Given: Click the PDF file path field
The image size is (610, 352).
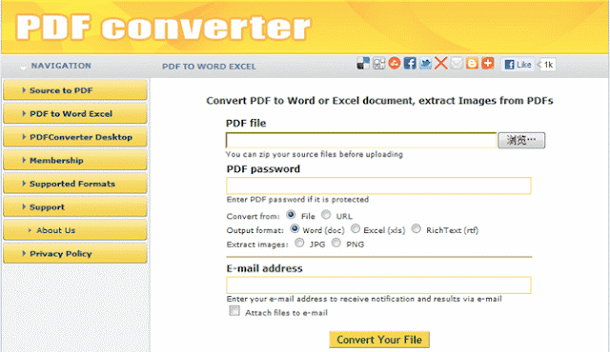Looking at the screenshot, I should tap(361, 140).
